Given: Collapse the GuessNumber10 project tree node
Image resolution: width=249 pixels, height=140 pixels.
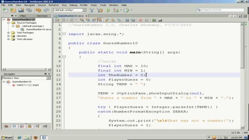Looking at the screenshot, I should pyautogui.click(x=4, y=19).
